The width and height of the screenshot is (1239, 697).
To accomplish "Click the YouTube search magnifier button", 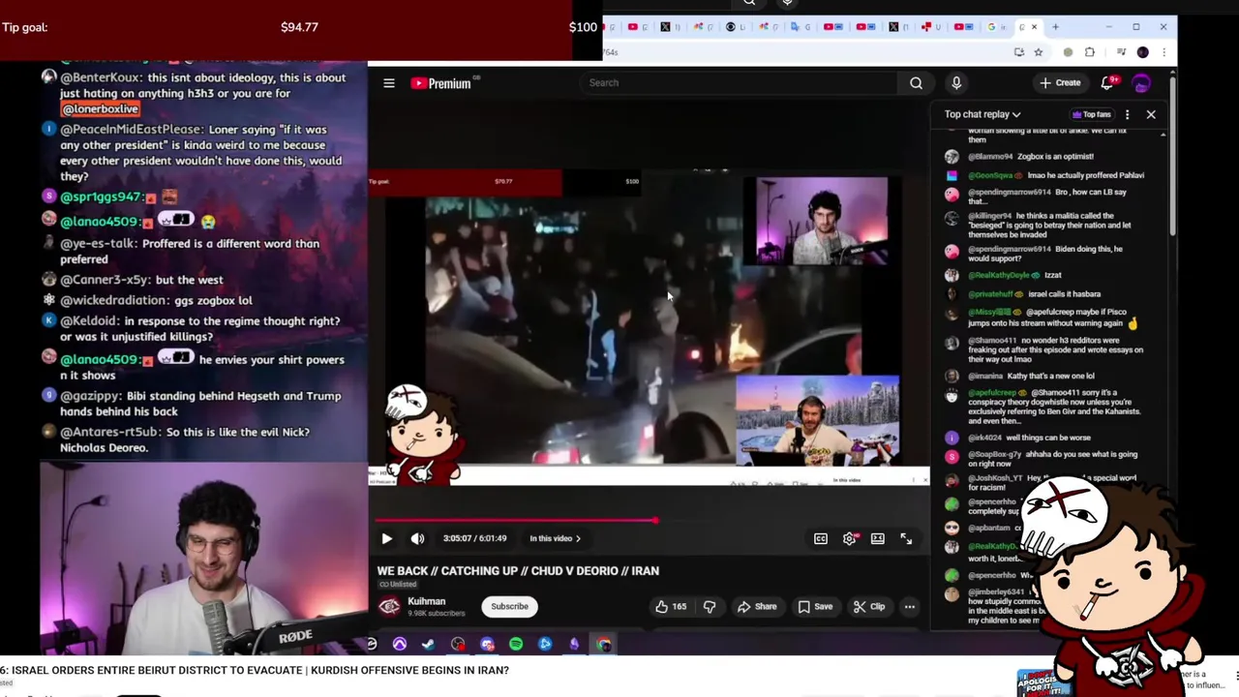I will click(916, 83).
